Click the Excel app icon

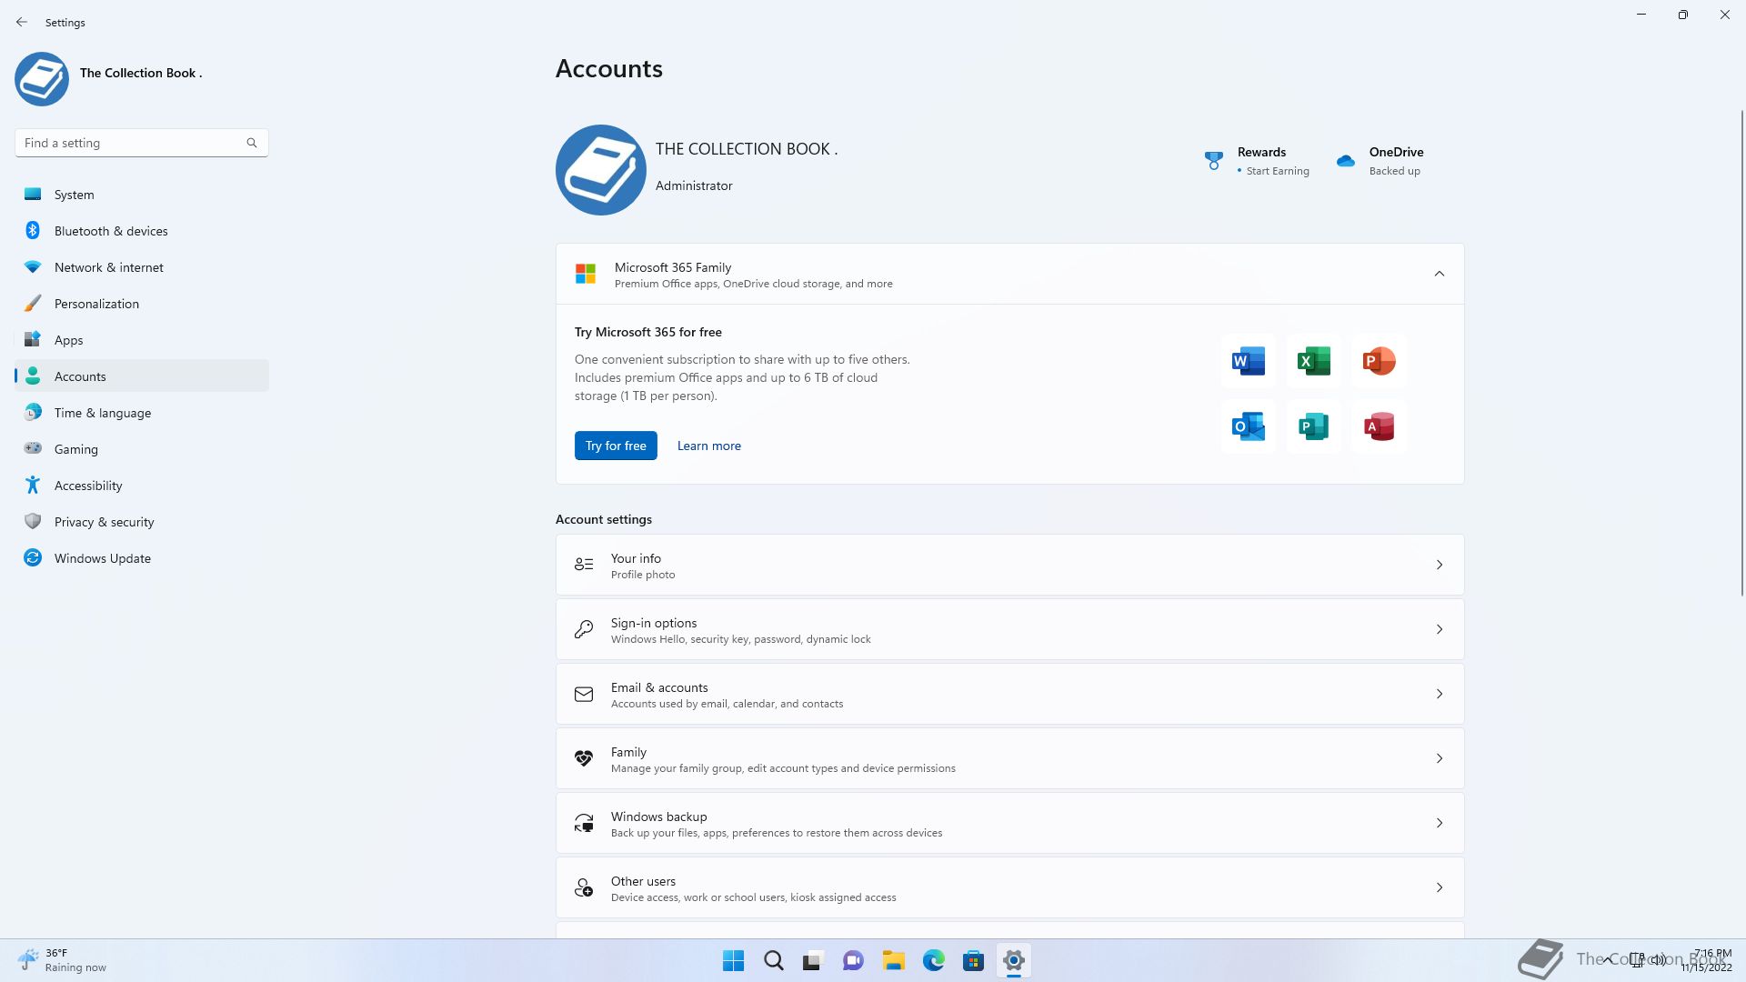[x=1313, y=361]
